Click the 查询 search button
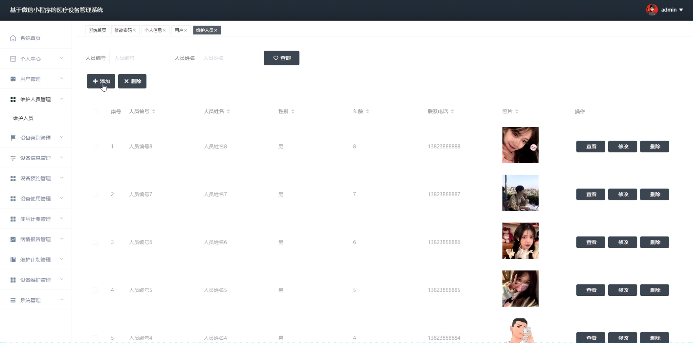 (281, 58)
